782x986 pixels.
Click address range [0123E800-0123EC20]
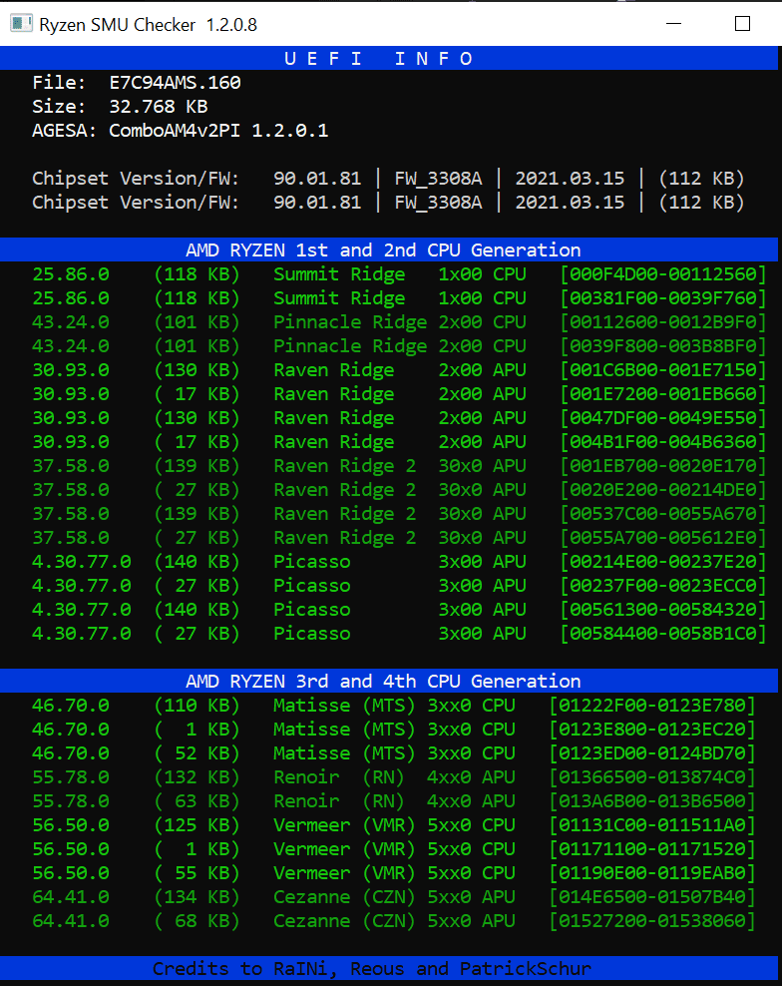pyautogui.click(x=652, y=729)
